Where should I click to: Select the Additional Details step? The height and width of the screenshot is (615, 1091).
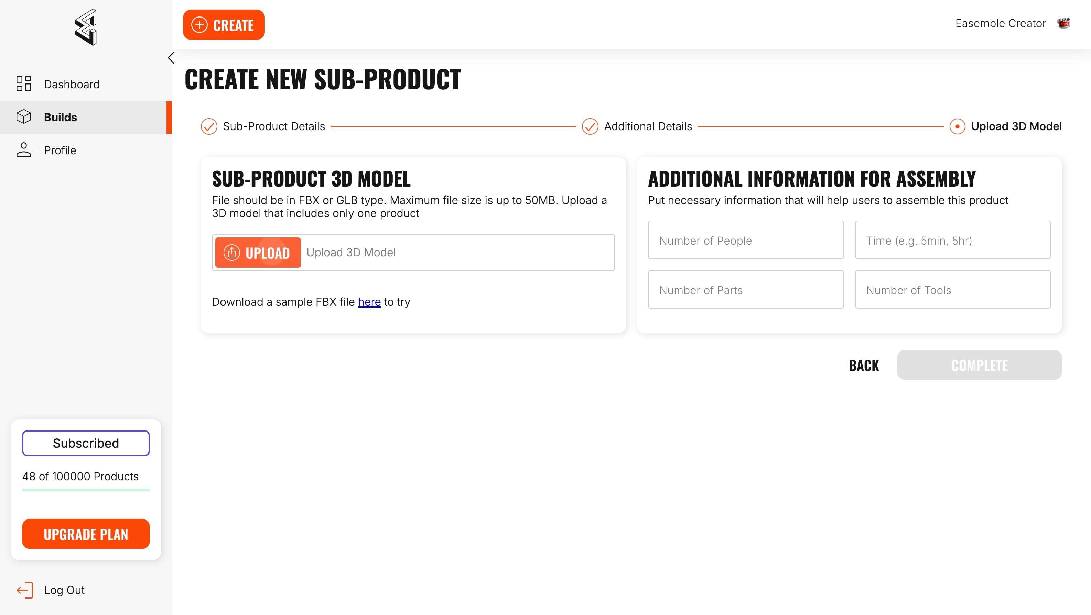click(647, 126)
